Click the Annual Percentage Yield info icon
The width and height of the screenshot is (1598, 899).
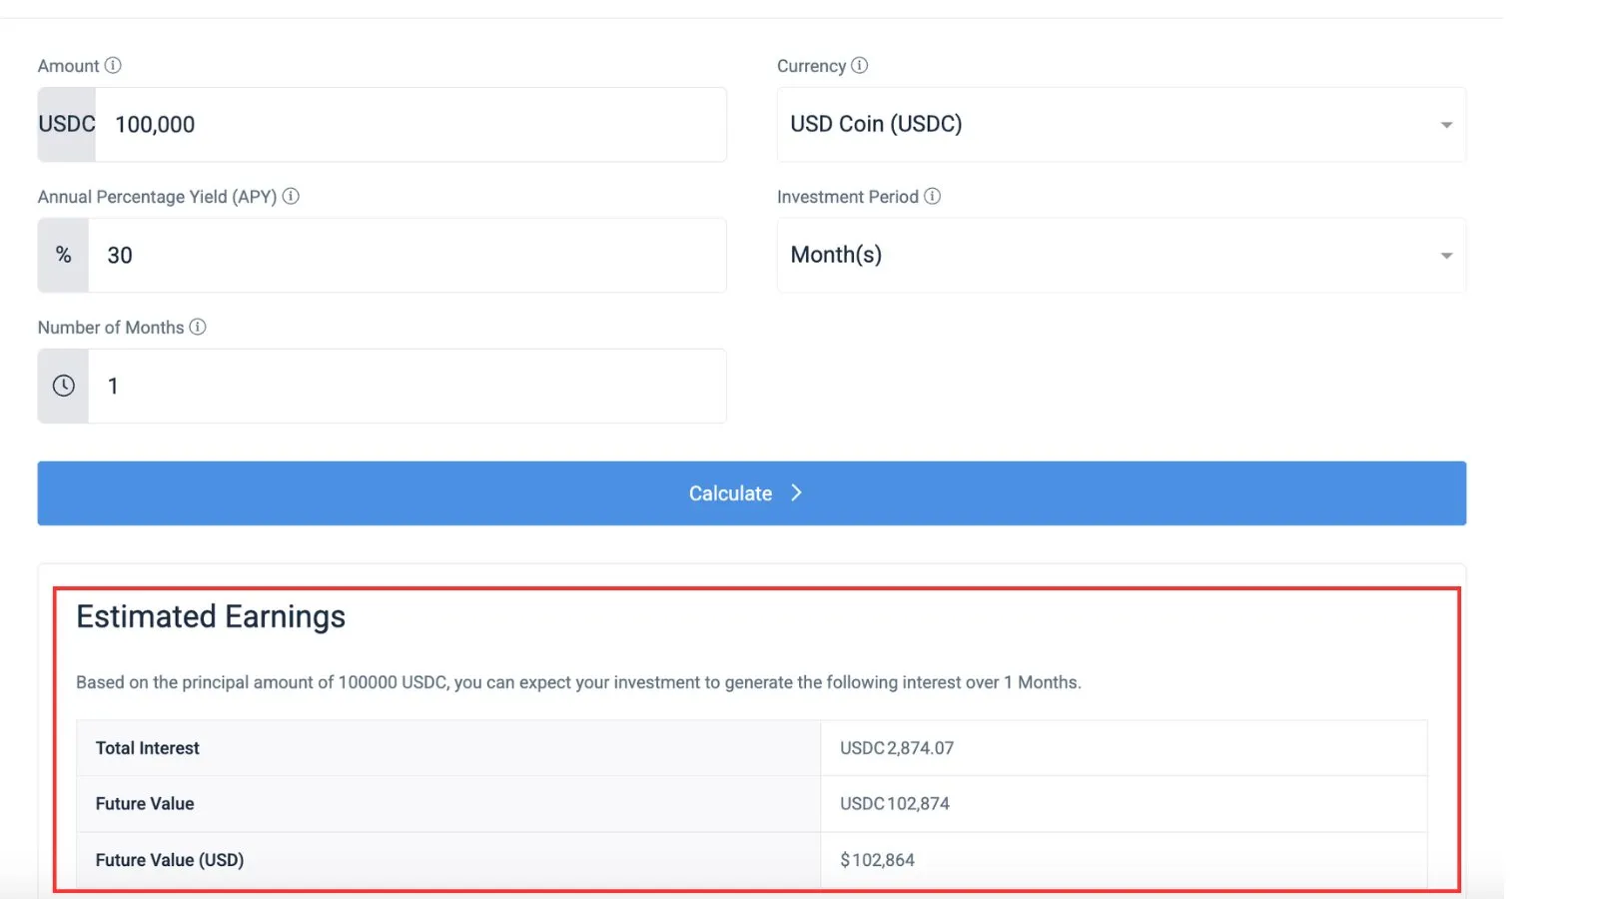click(x=291, y=196)
